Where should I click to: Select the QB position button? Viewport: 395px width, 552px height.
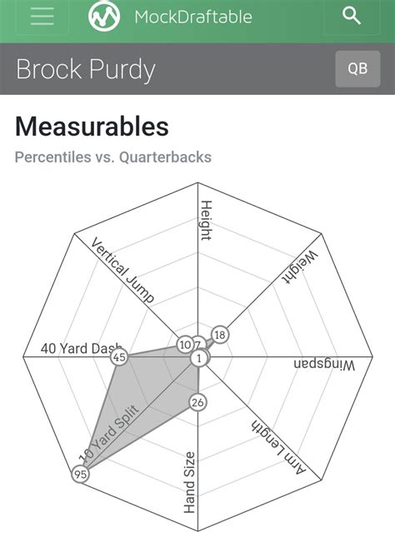coord(357,68)
